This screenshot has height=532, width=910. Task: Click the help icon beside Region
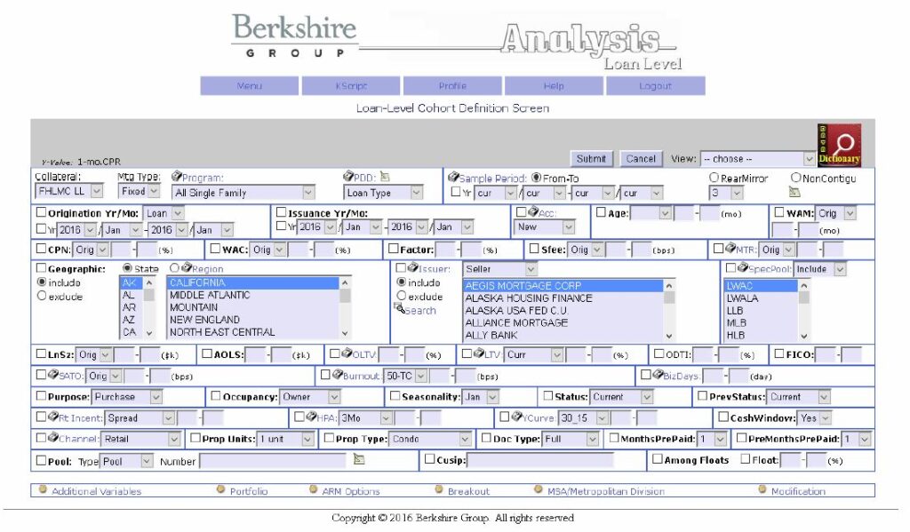coord(187,267)
